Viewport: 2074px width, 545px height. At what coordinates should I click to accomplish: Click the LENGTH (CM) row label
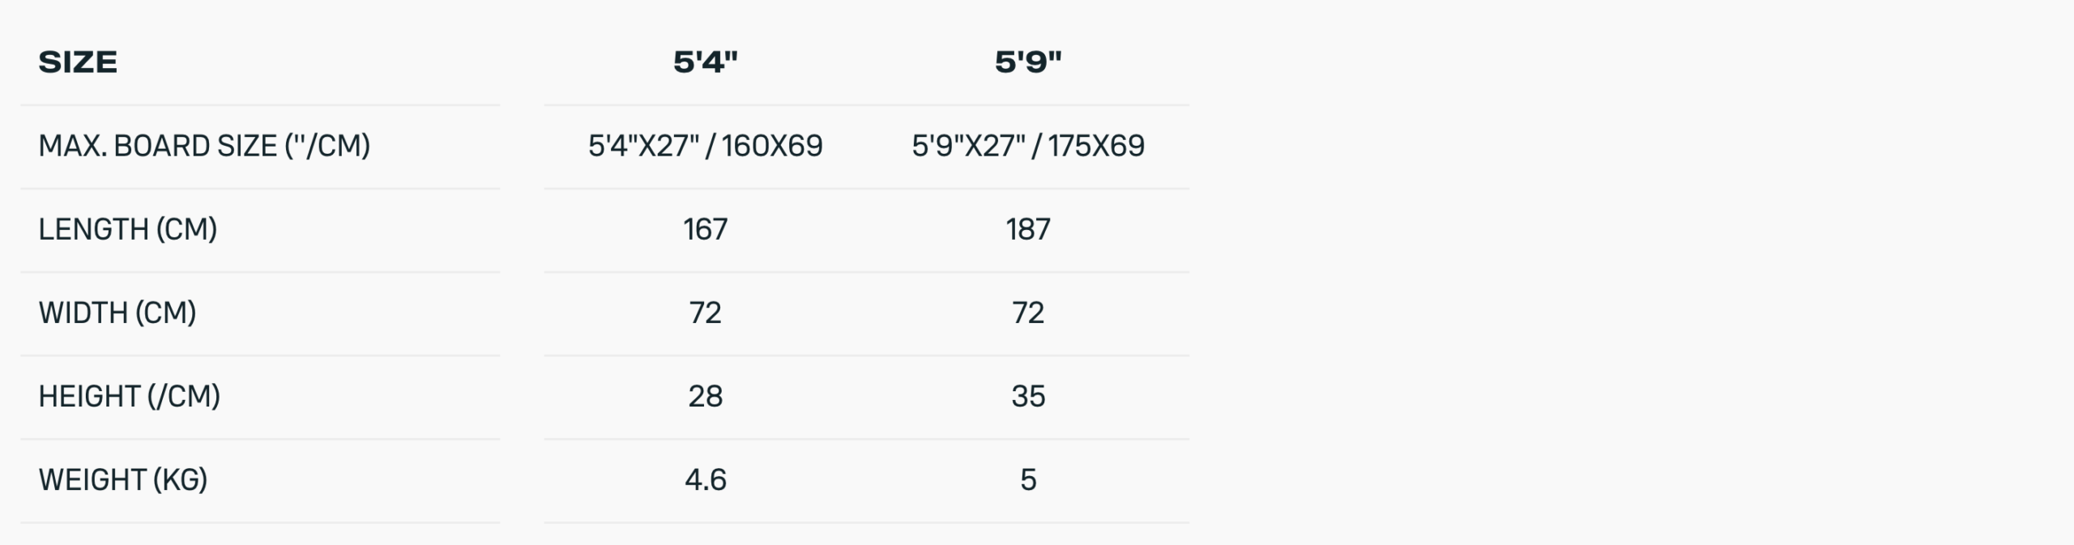128,229
